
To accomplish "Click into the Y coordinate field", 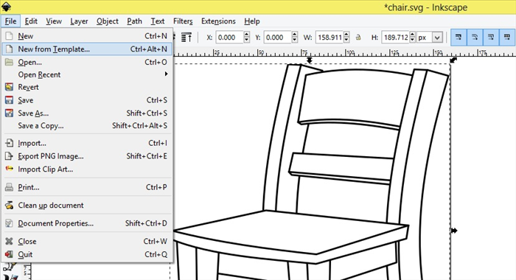I will pos(278,38).
